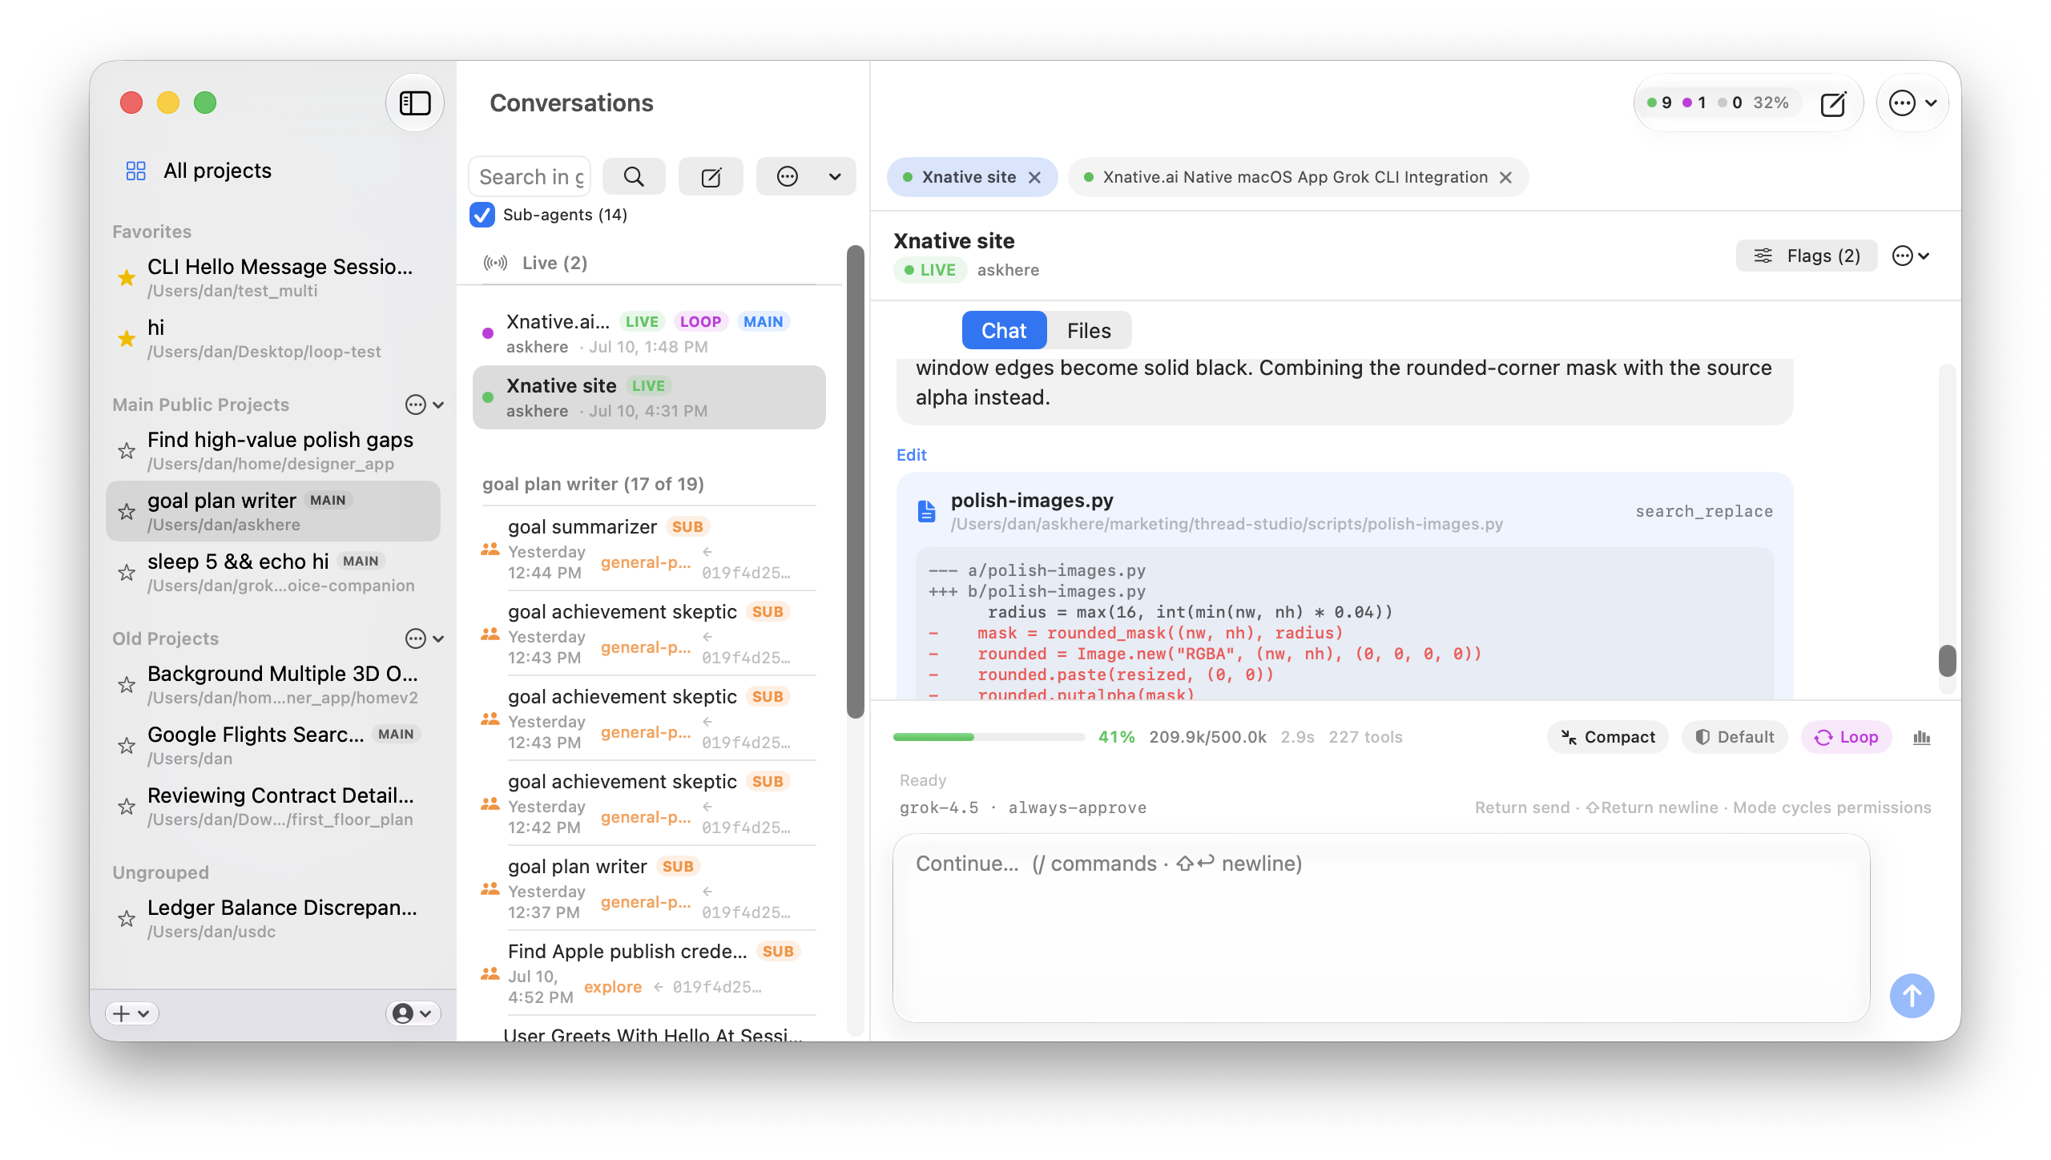Open the Conversations ellipsis options menu
The width and height of the screenshot is (2051, 1160).
[806, 176]
